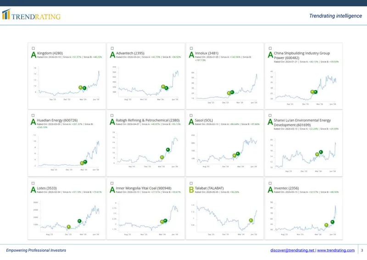The width and height of the screenshot is (367, 260).
Task: Click the Advantech price chart thumbnail
Action: pos(145,84)
